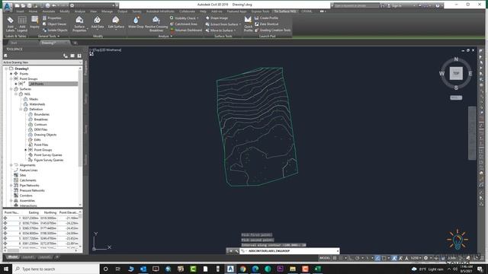488x274 pixels.
Task: Click Create Profile in Launch Pad
Action: [x=266, y=18]
